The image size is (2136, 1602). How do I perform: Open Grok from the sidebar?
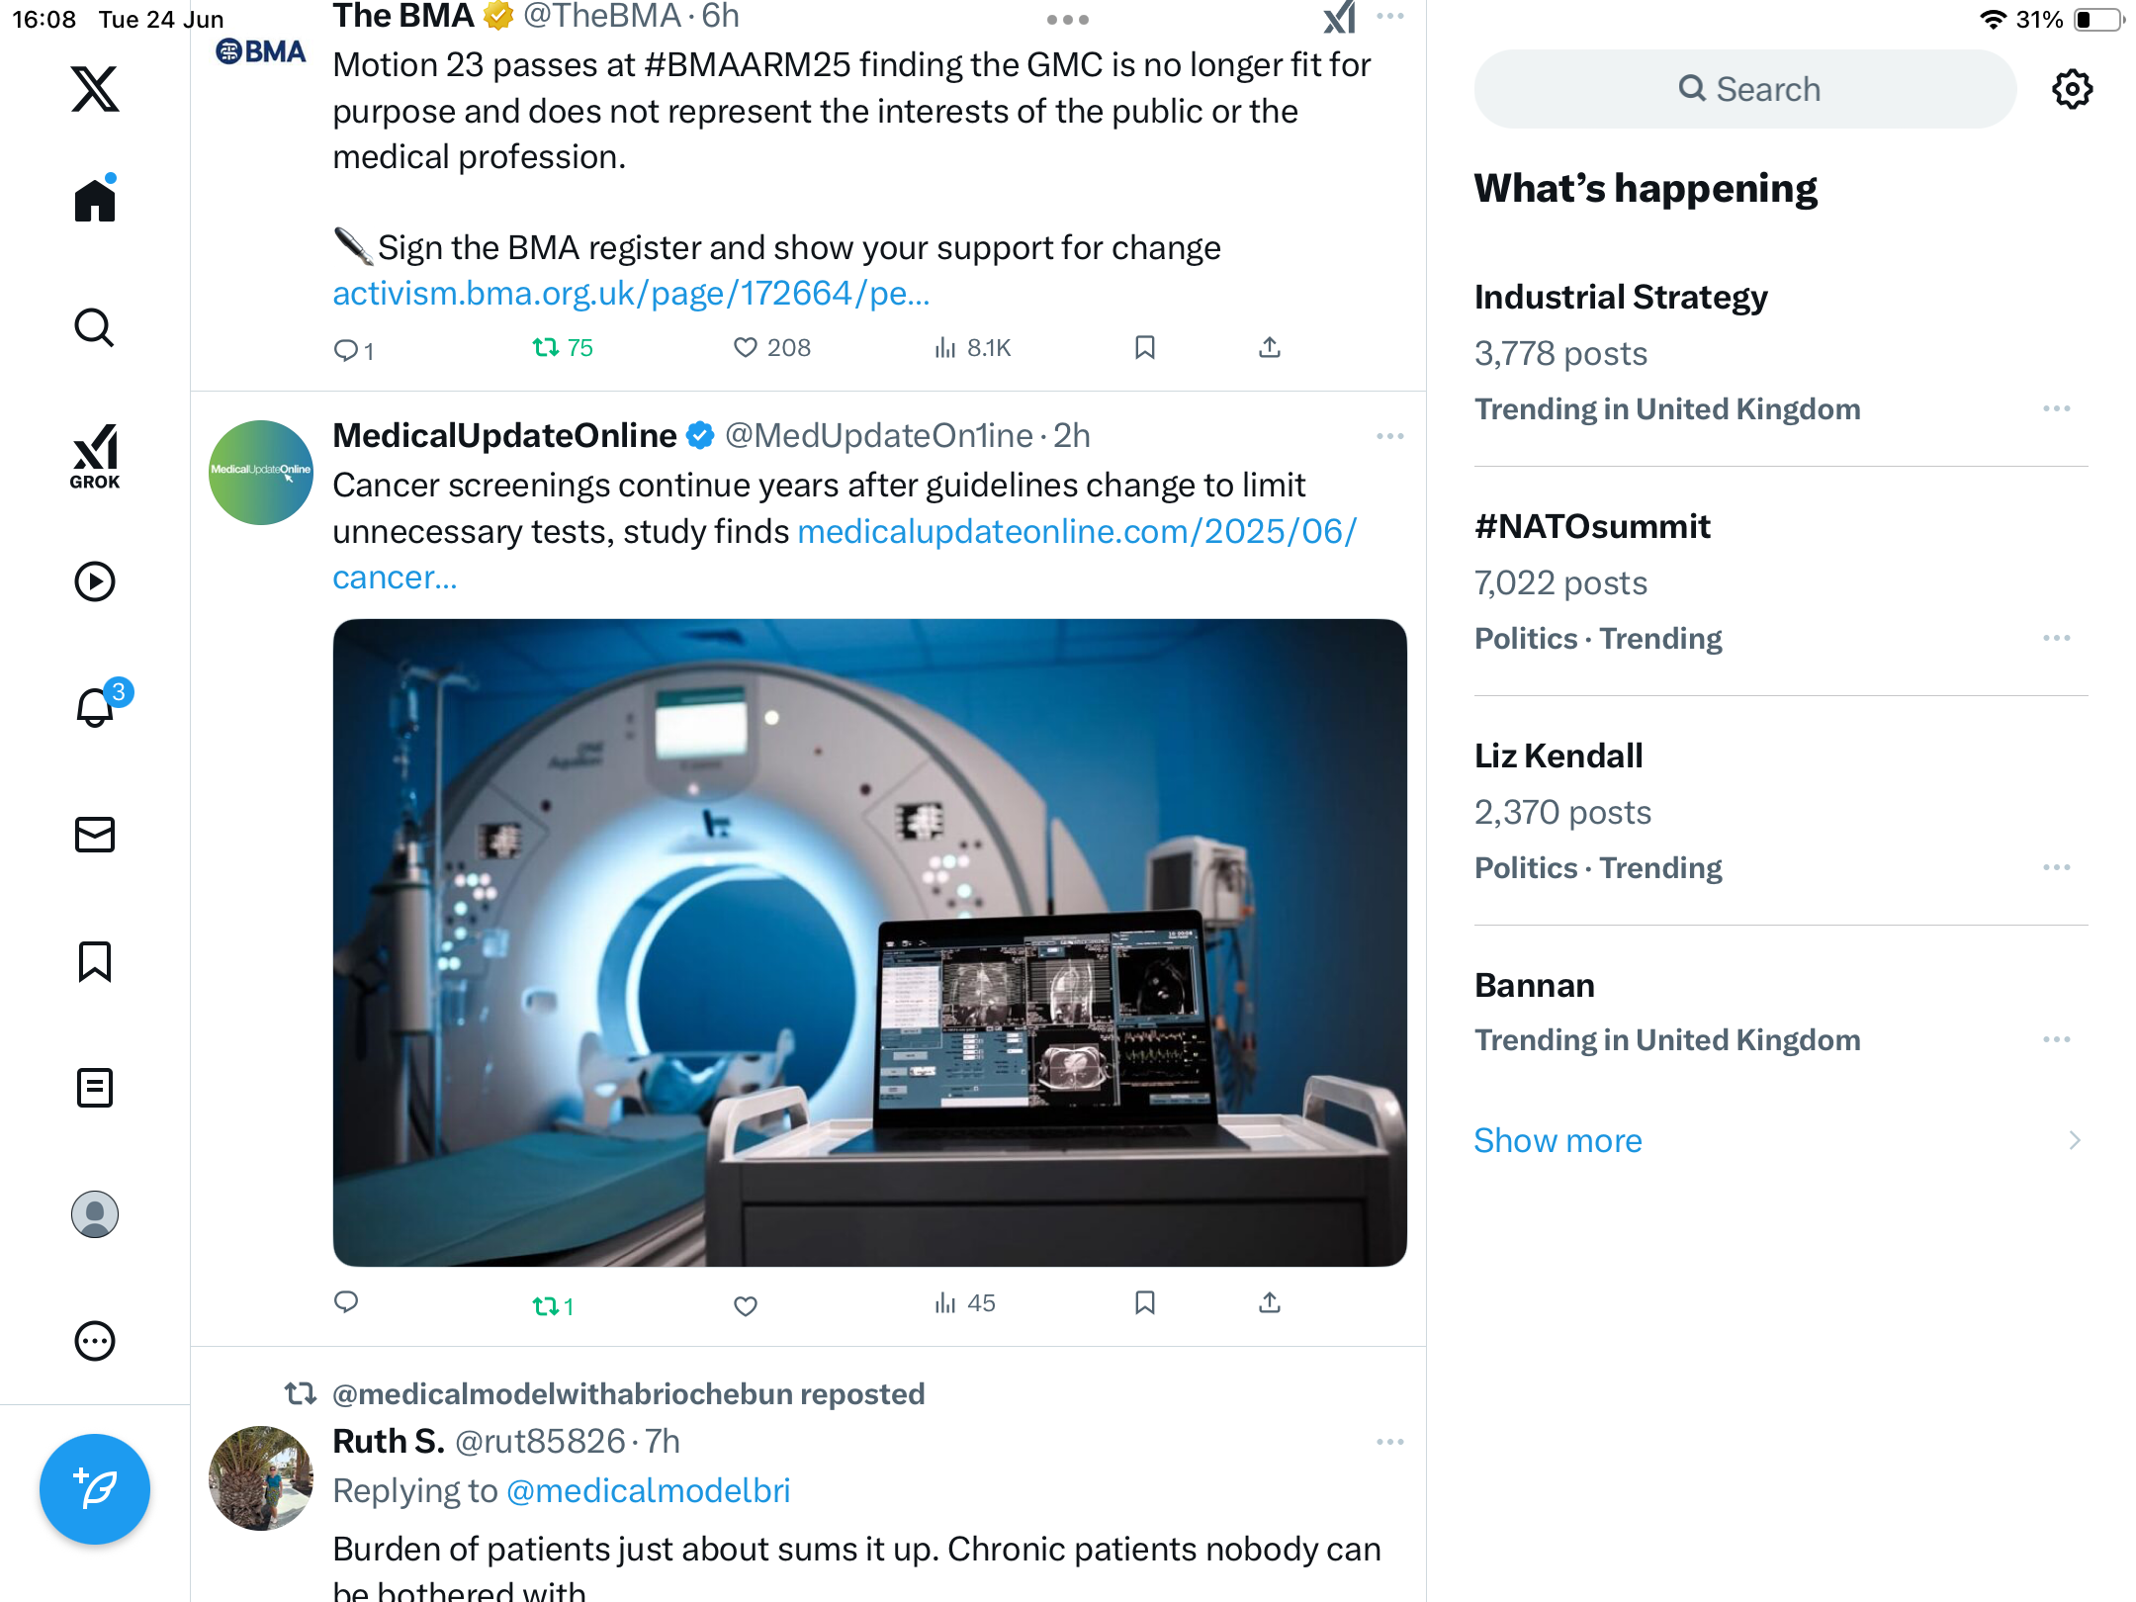(x=95, y=456)
